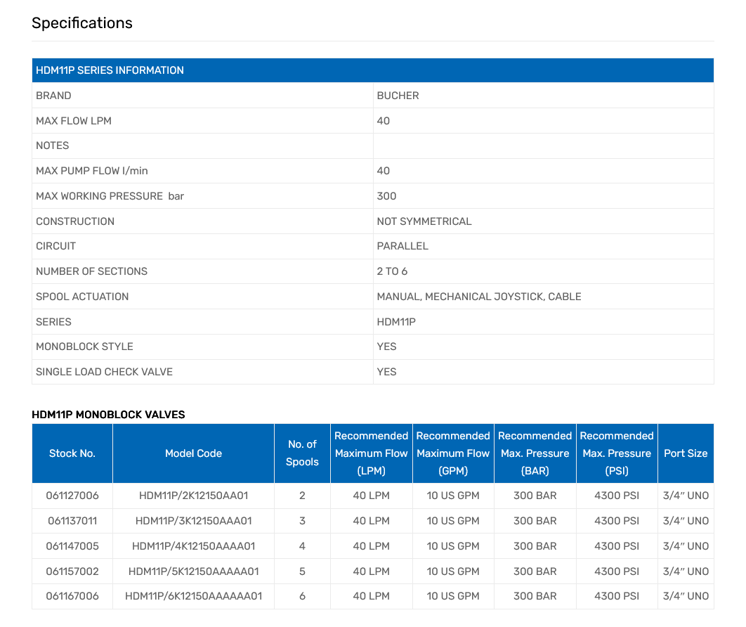Click the Model Code column header
Viewport: 746px width, 627px height.
point(193,453)
